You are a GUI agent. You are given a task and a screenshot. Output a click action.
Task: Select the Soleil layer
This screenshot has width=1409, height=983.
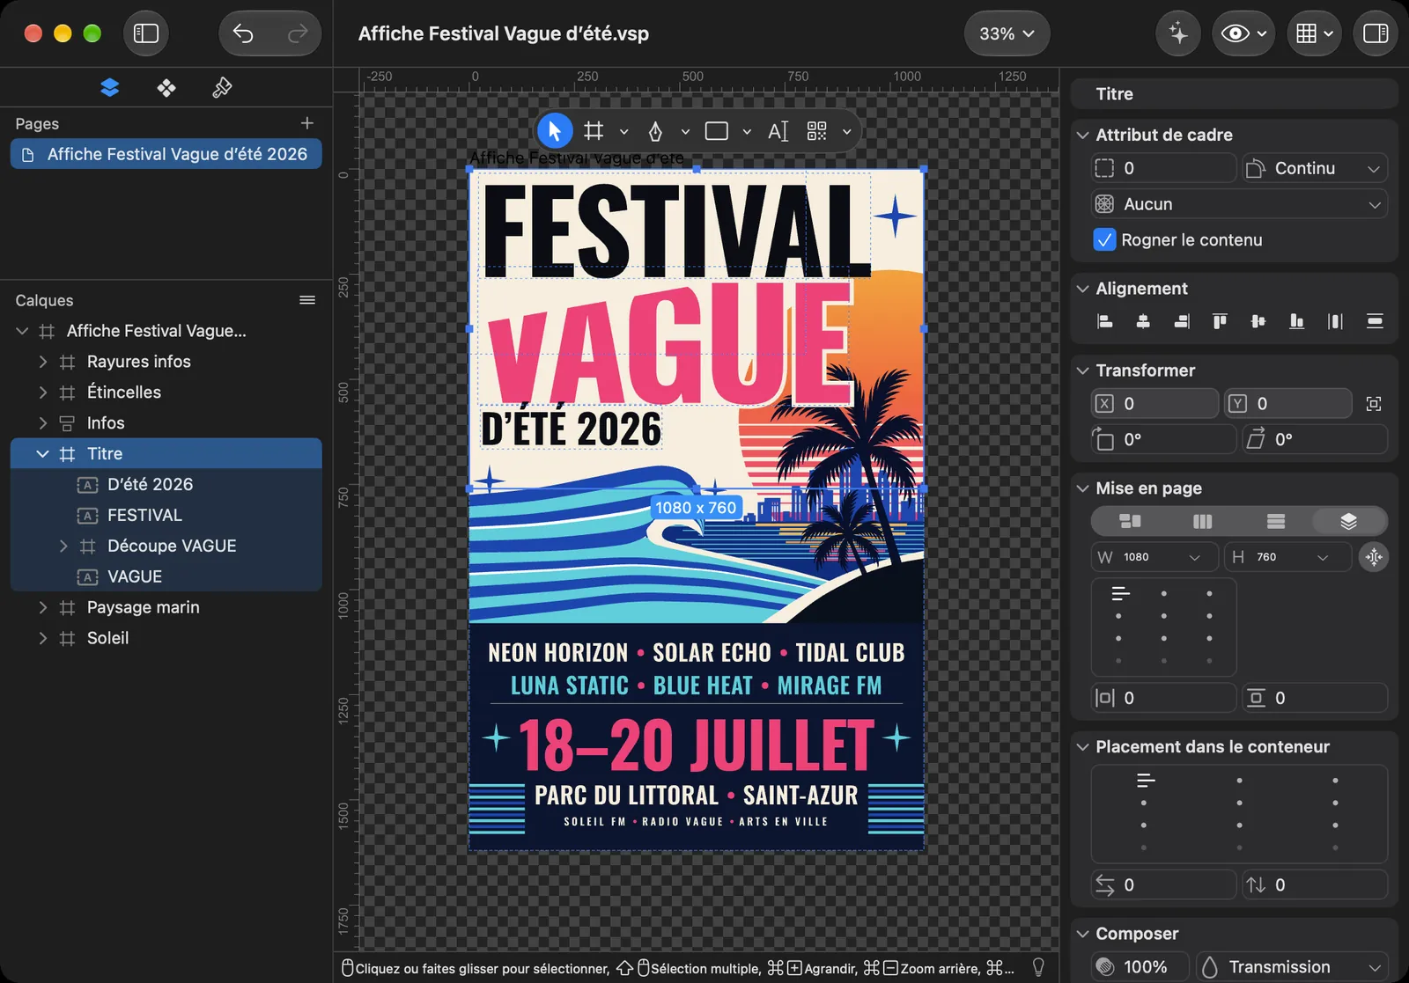pyautogui.click(x=166, y=639)
